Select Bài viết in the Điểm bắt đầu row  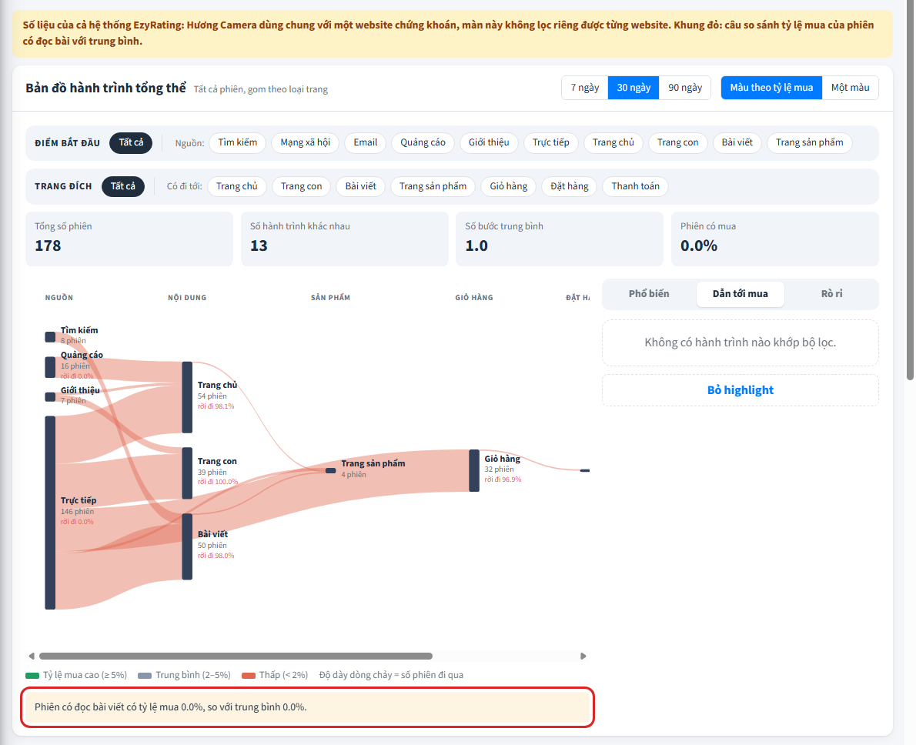point(737,142)
